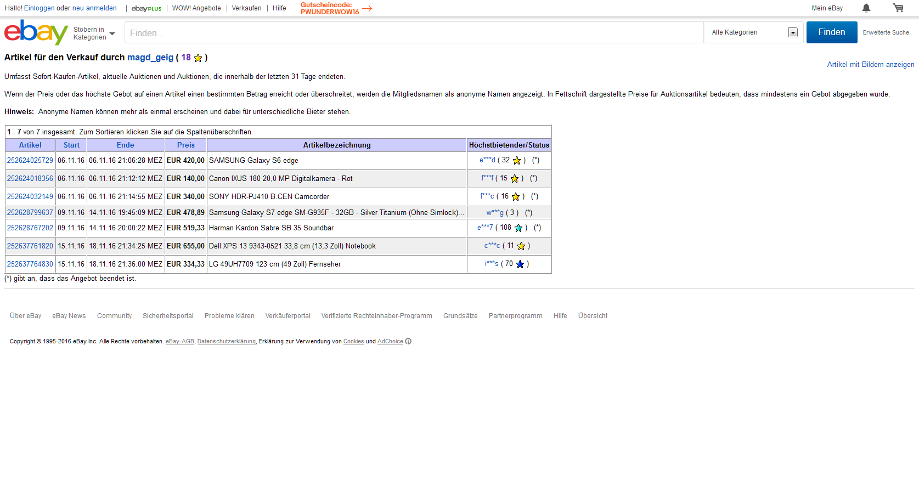Open item number 252624025729
The image size is (919, 498).
[x=30, y=161]
